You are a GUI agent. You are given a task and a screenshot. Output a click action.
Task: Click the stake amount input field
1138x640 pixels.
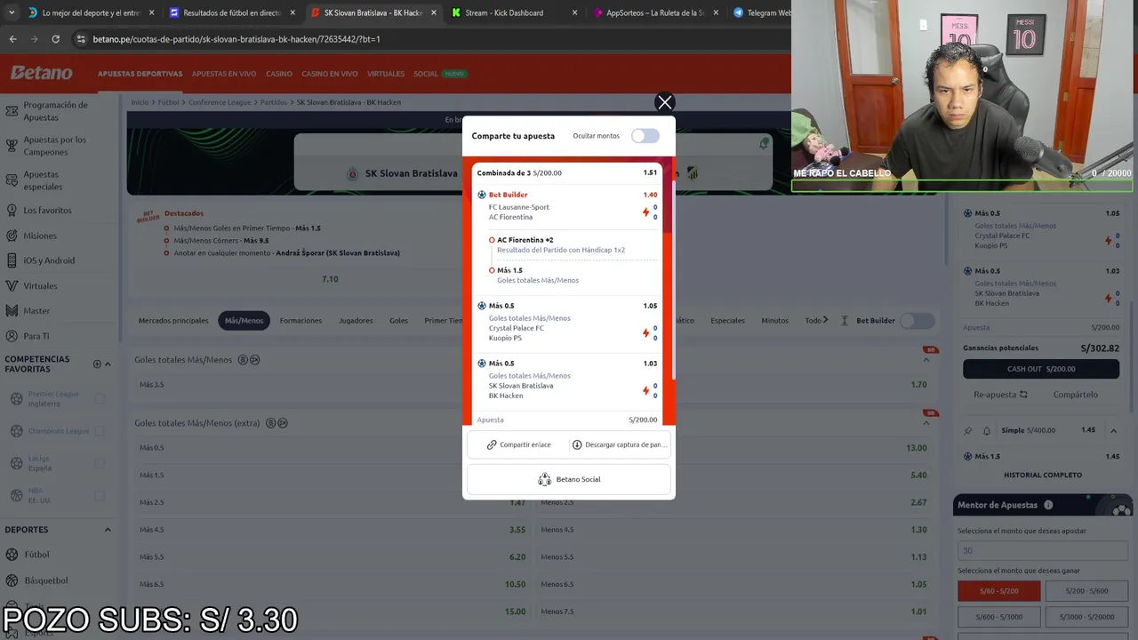pos(1042,551)
